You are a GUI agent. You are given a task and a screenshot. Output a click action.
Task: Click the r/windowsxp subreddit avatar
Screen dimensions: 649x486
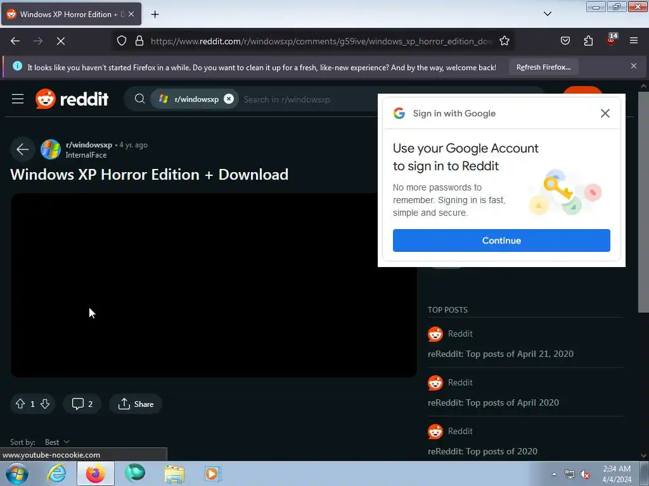(51, 149)
